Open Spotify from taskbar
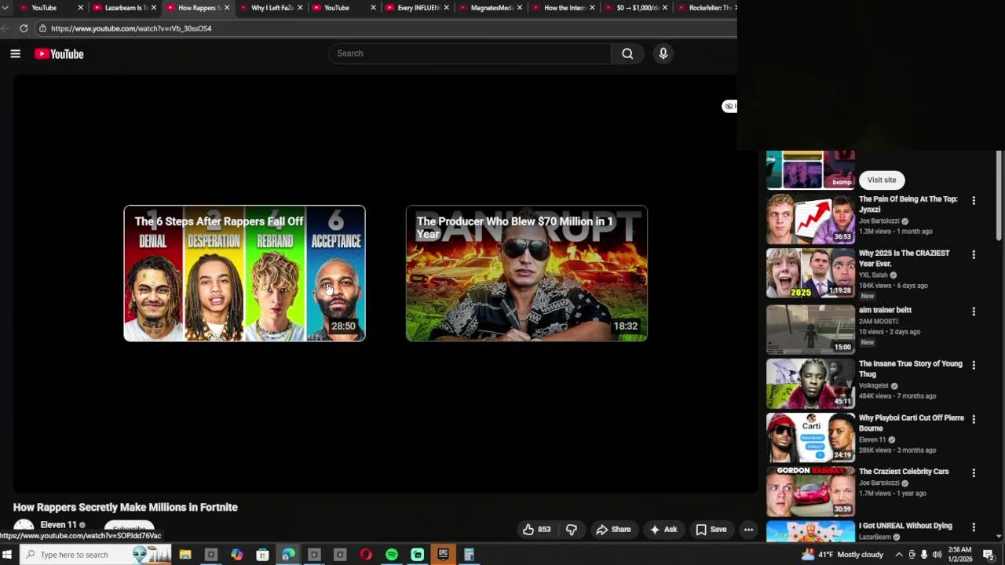 [x=392, y=555]
